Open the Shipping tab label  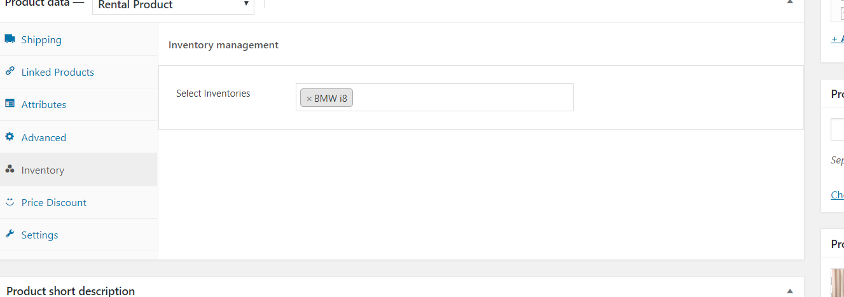(x=41, y=40)
